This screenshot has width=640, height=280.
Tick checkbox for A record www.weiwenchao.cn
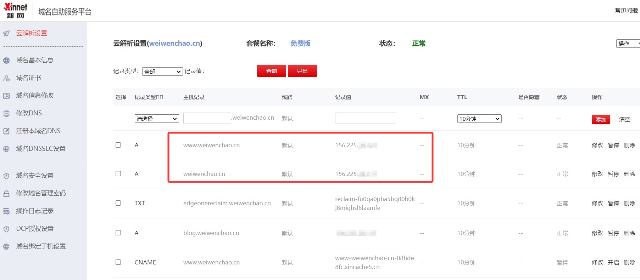[x=118, y=145]
